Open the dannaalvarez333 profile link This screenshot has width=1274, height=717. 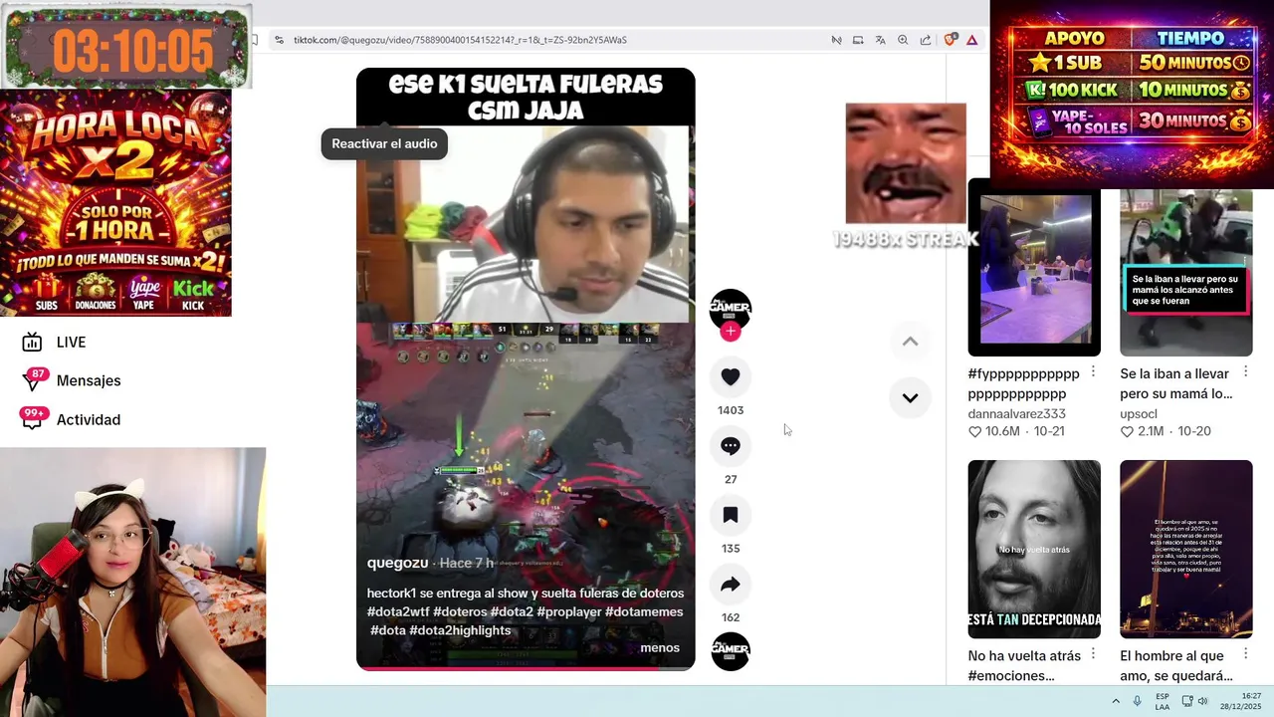(1016, 413)
